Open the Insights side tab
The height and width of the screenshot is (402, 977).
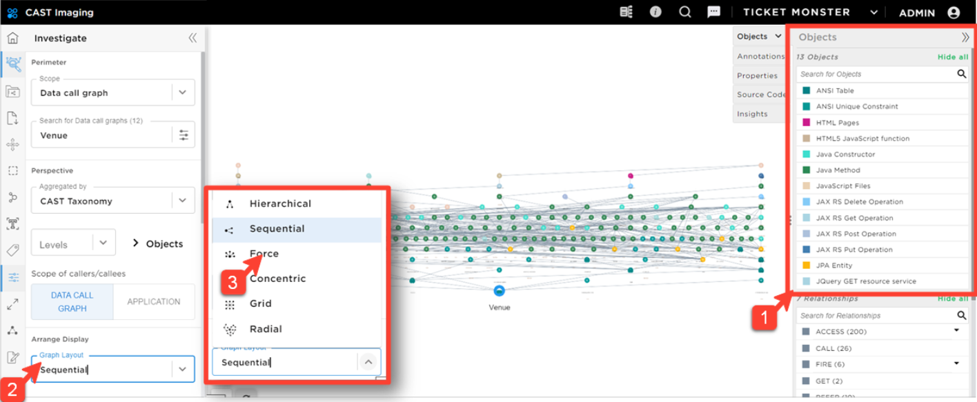point(759,114)
